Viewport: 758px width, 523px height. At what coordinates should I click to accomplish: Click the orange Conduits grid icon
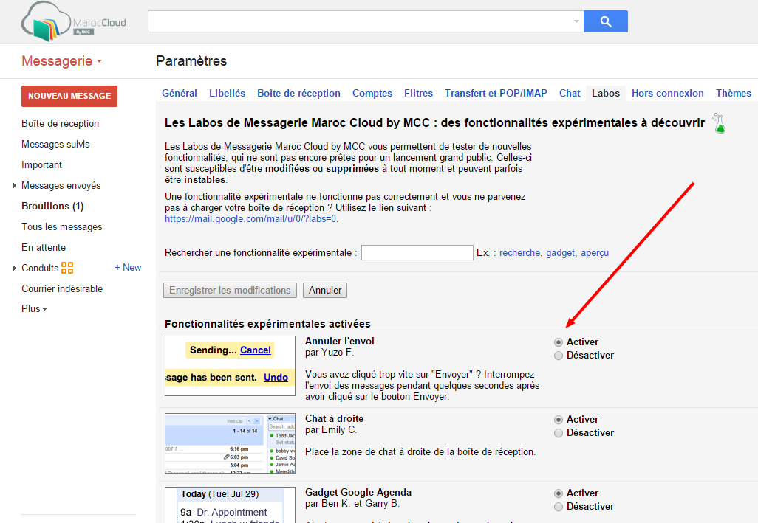click(x=67, y=268)
